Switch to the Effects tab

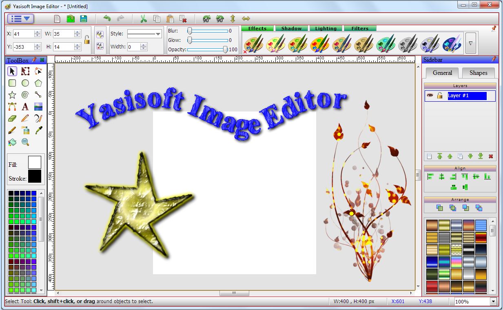tap(257, 28)
